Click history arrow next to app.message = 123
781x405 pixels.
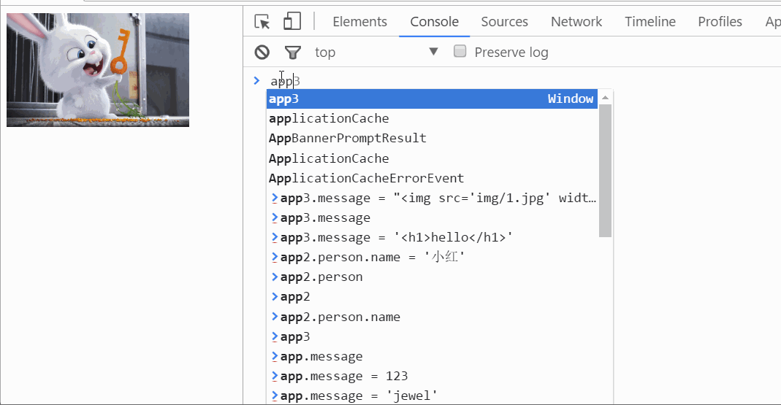[x=275, y=377]
